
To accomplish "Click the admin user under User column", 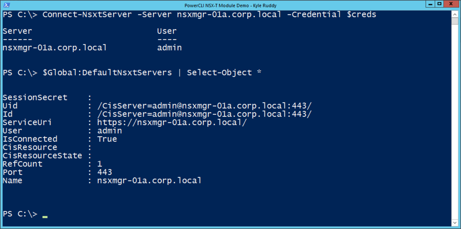I will [169, 47].
